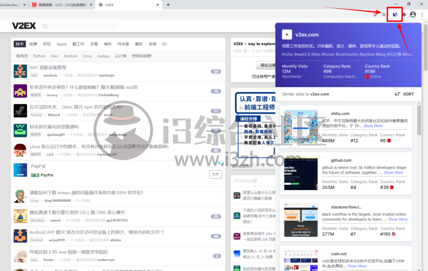The height and width of the screenshot is (271, 428).
Task: Click the SimilarSites extension icon in toolbar
Action: pos(395,15)
